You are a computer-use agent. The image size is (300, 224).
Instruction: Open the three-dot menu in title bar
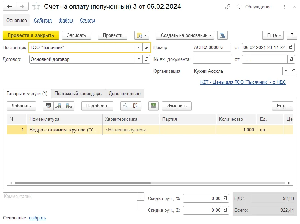pyautogui.click(x=284, y=7)
